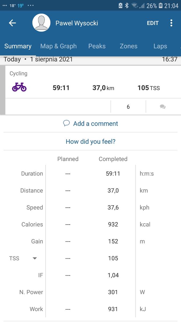Tap the number 6 cell in the workout card
The width and height of the screenshot is (181, 322).
[128, 107]
